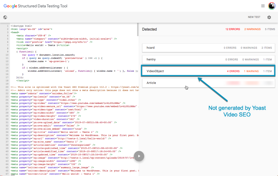Click the "2 WARNINGS" summary count

[252, 29]
